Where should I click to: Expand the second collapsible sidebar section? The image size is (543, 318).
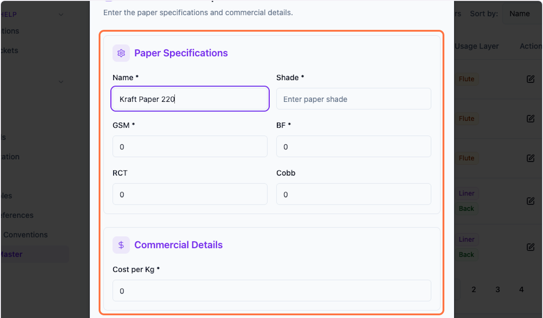(61, 81)
